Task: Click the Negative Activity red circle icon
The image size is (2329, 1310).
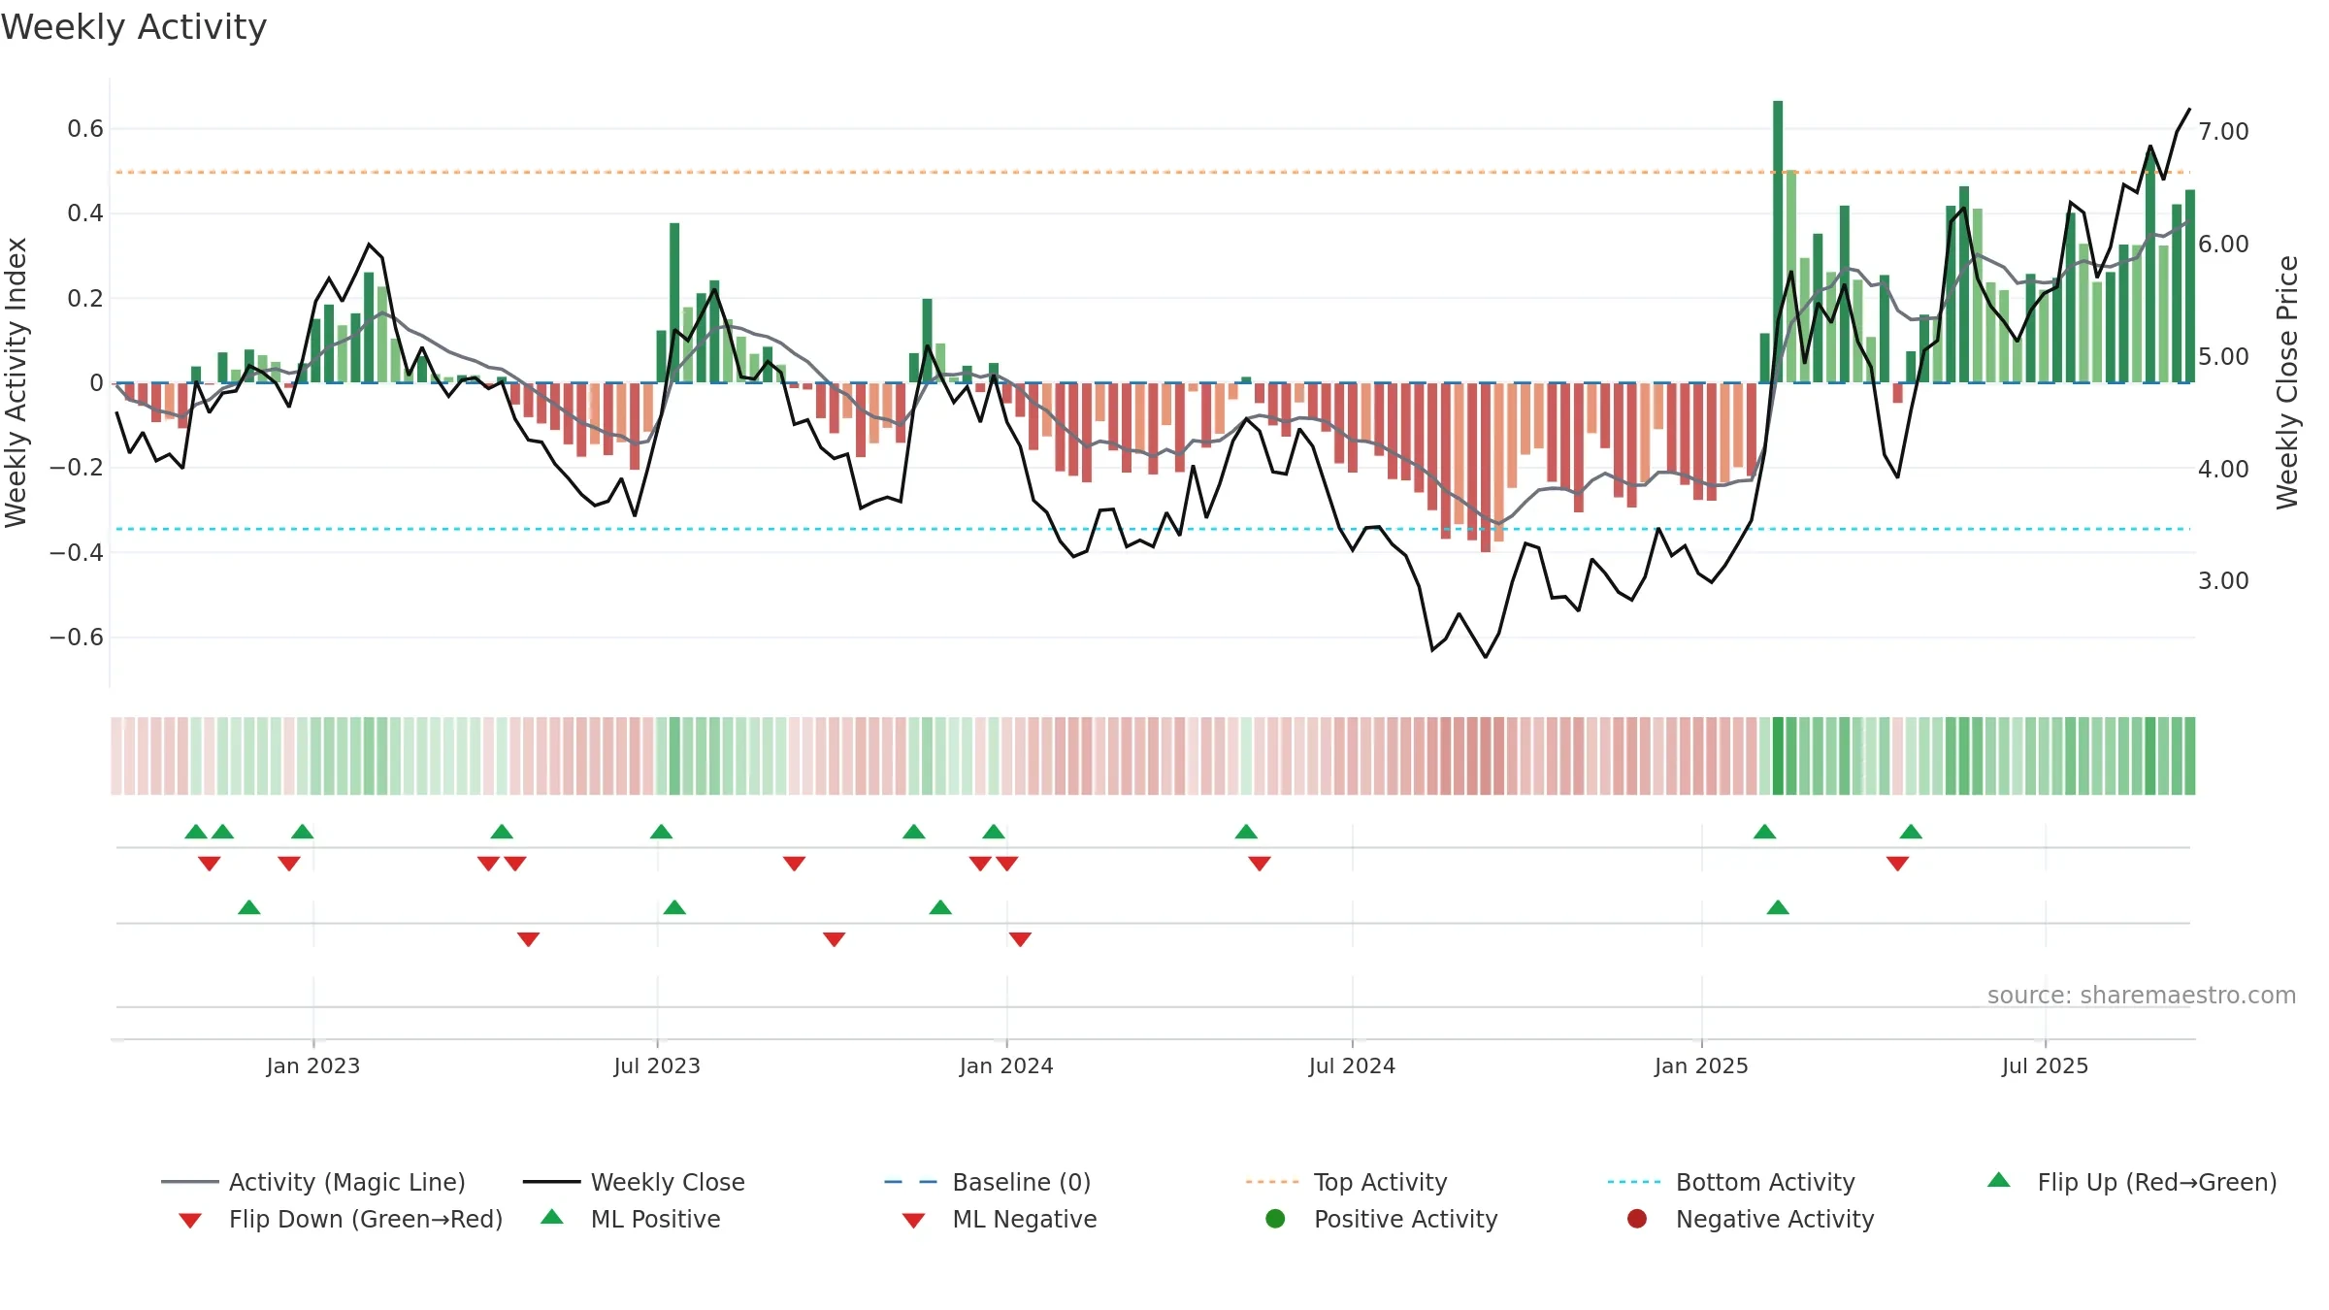Action: click(x=1637, y=1219)
